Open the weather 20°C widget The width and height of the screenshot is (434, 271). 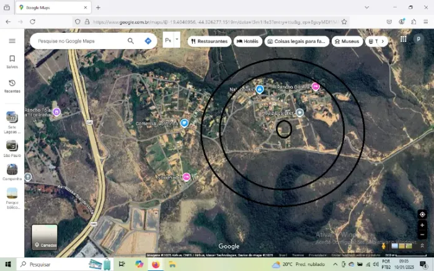(298, 264)
